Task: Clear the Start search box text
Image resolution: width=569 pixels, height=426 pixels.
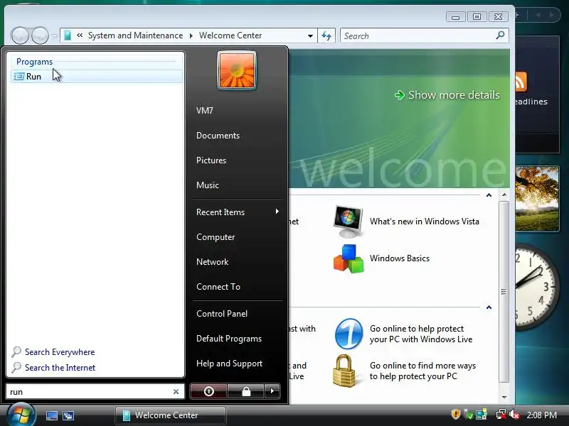Action: pyautogui.click(x=176, y=392)
